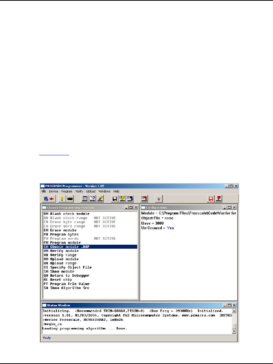This screenshot has height=364, width=273.
Task: Select 'UM Upload module' function
Action: click(90, 259)
